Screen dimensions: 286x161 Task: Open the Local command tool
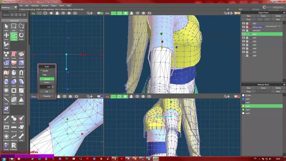pyautogui.click(x=6, y=45)
